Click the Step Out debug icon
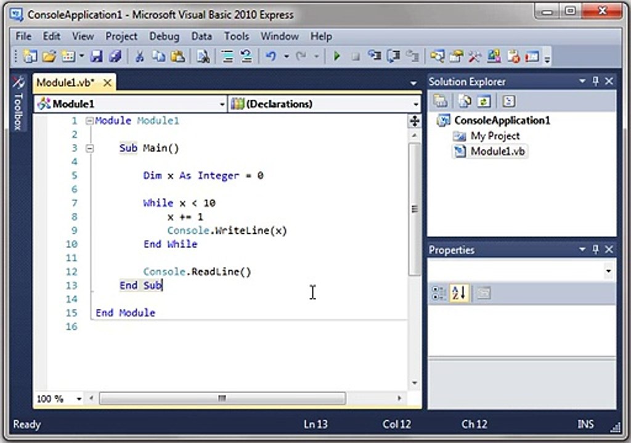The height and width of the screenshot is (443, 631). pos(412,56)
